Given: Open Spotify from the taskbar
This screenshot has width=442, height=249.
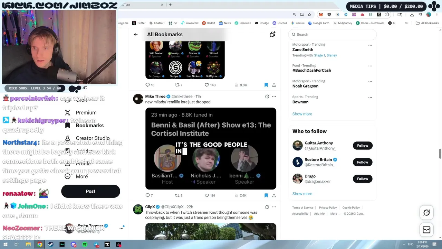Looking at the screenshot, I should click(85, 245).
